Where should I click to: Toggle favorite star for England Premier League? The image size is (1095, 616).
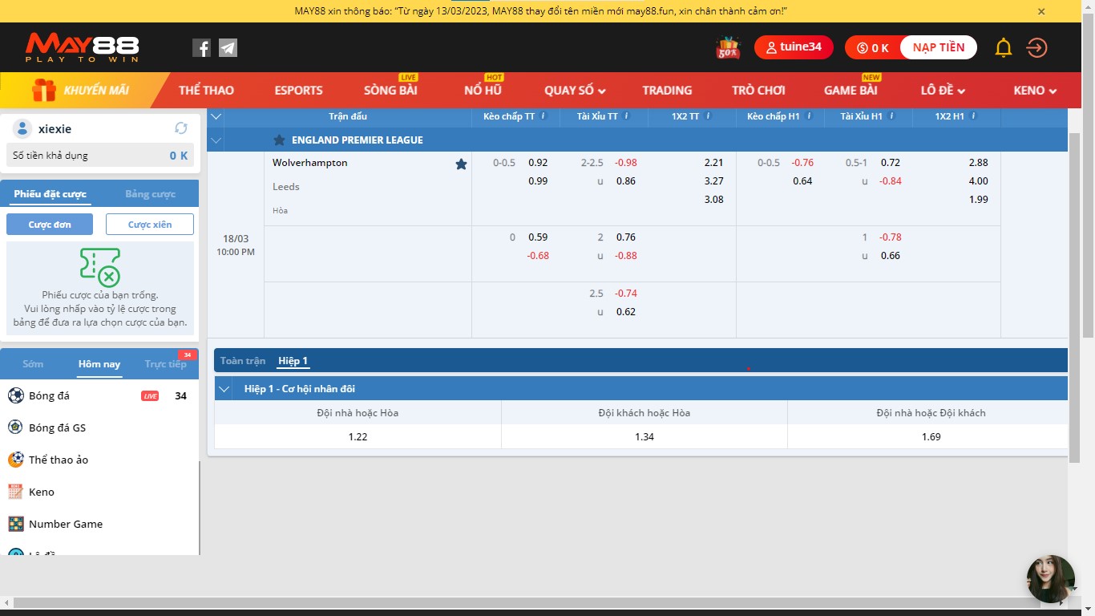click(279, 140)
